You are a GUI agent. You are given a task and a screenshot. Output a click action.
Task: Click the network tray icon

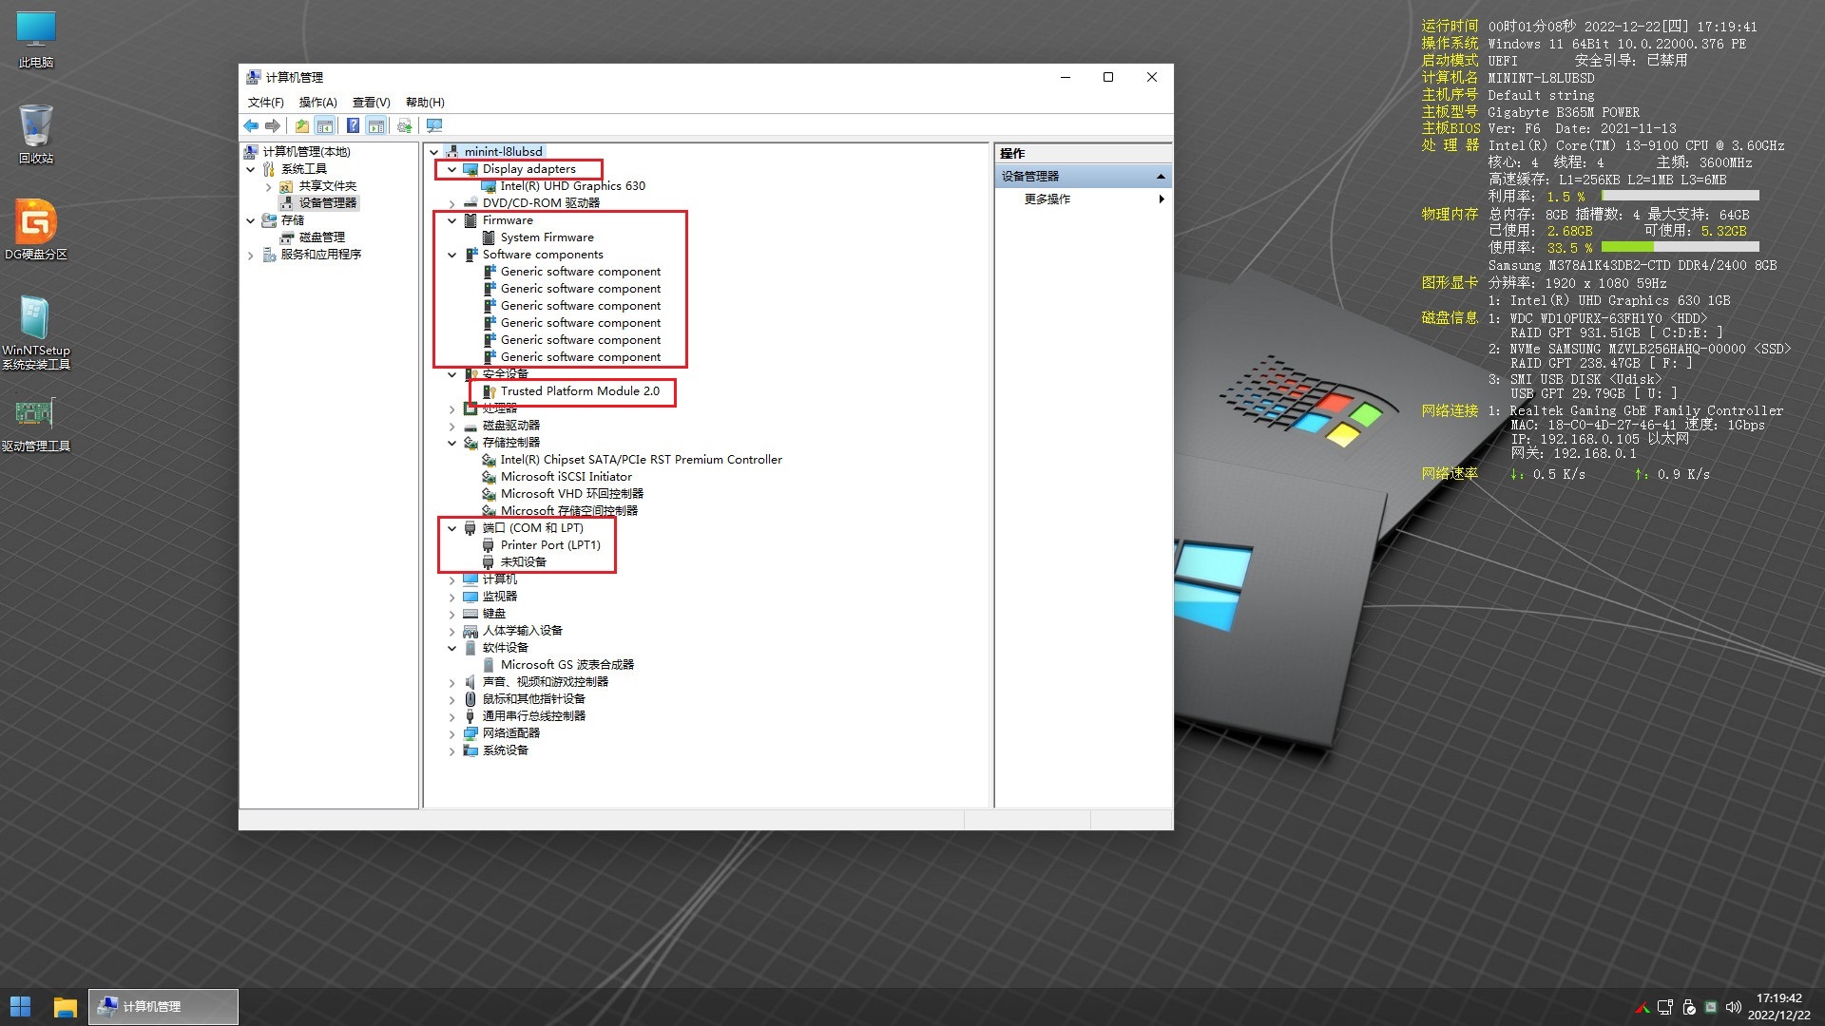1665,1007
